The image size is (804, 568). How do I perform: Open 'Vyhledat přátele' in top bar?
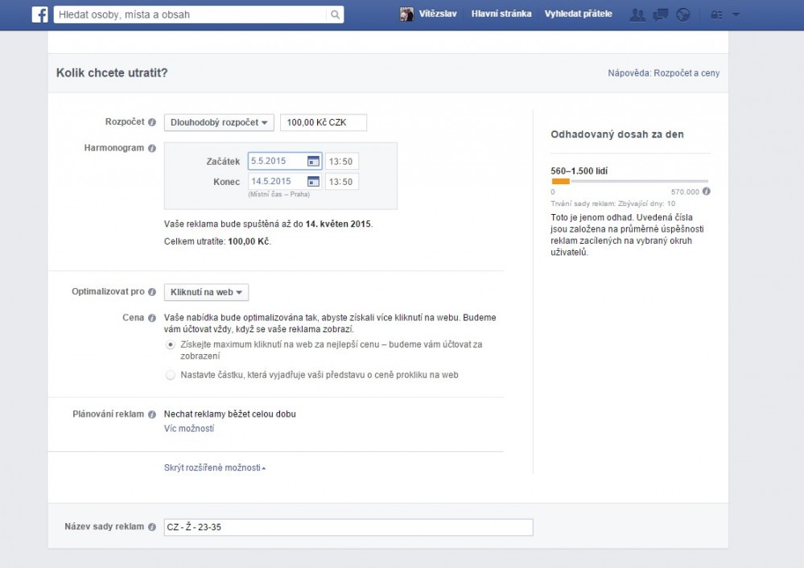point(578,14)
